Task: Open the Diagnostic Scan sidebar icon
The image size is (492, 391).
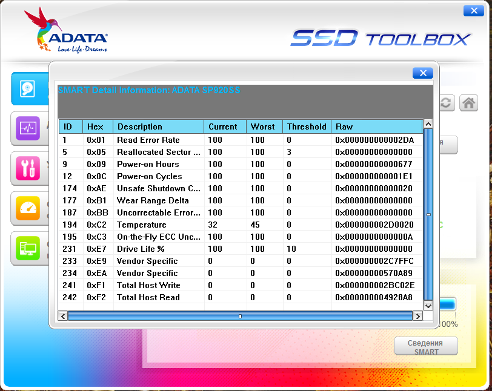Action: tap(28, 128)
